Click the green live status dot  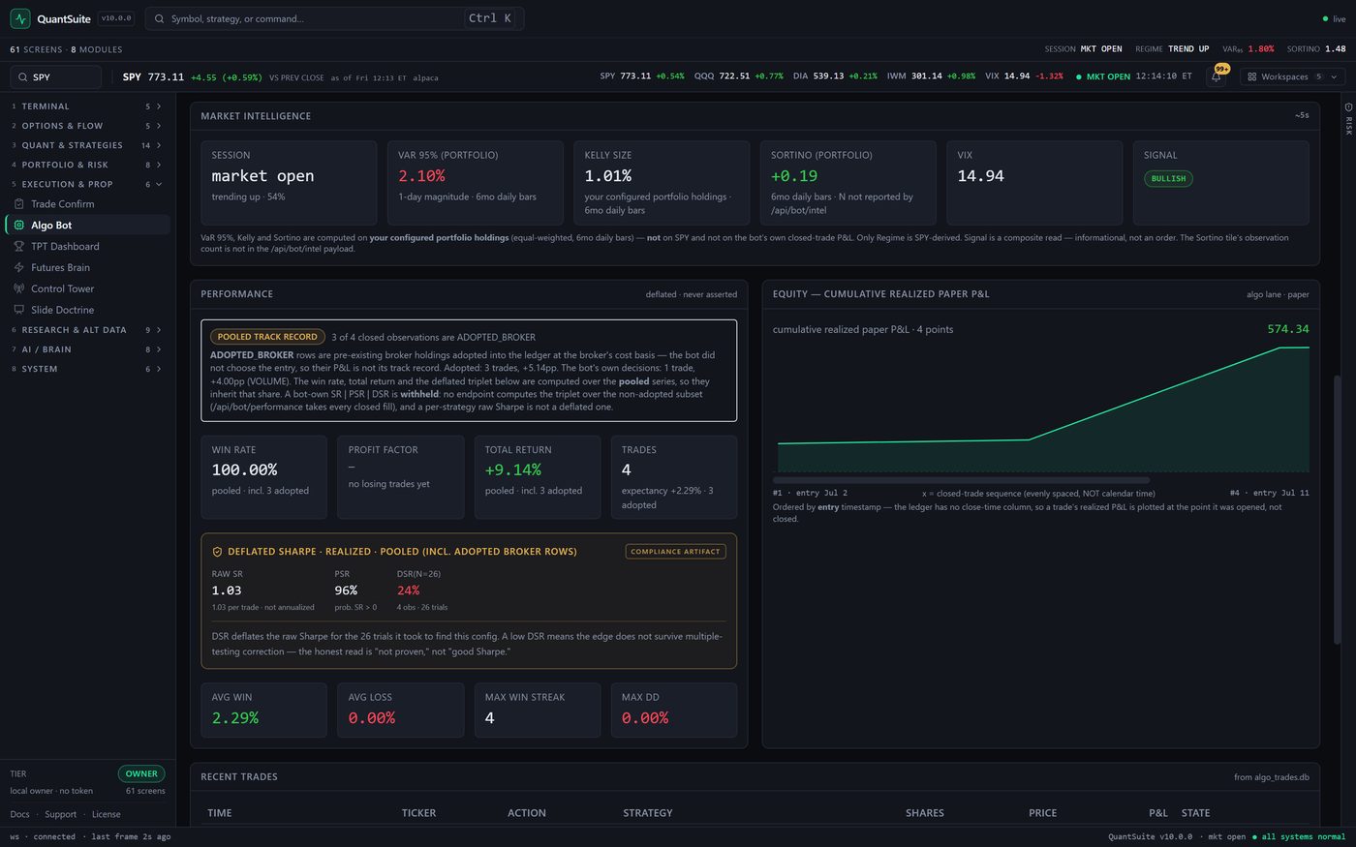tap(1326, 19)
